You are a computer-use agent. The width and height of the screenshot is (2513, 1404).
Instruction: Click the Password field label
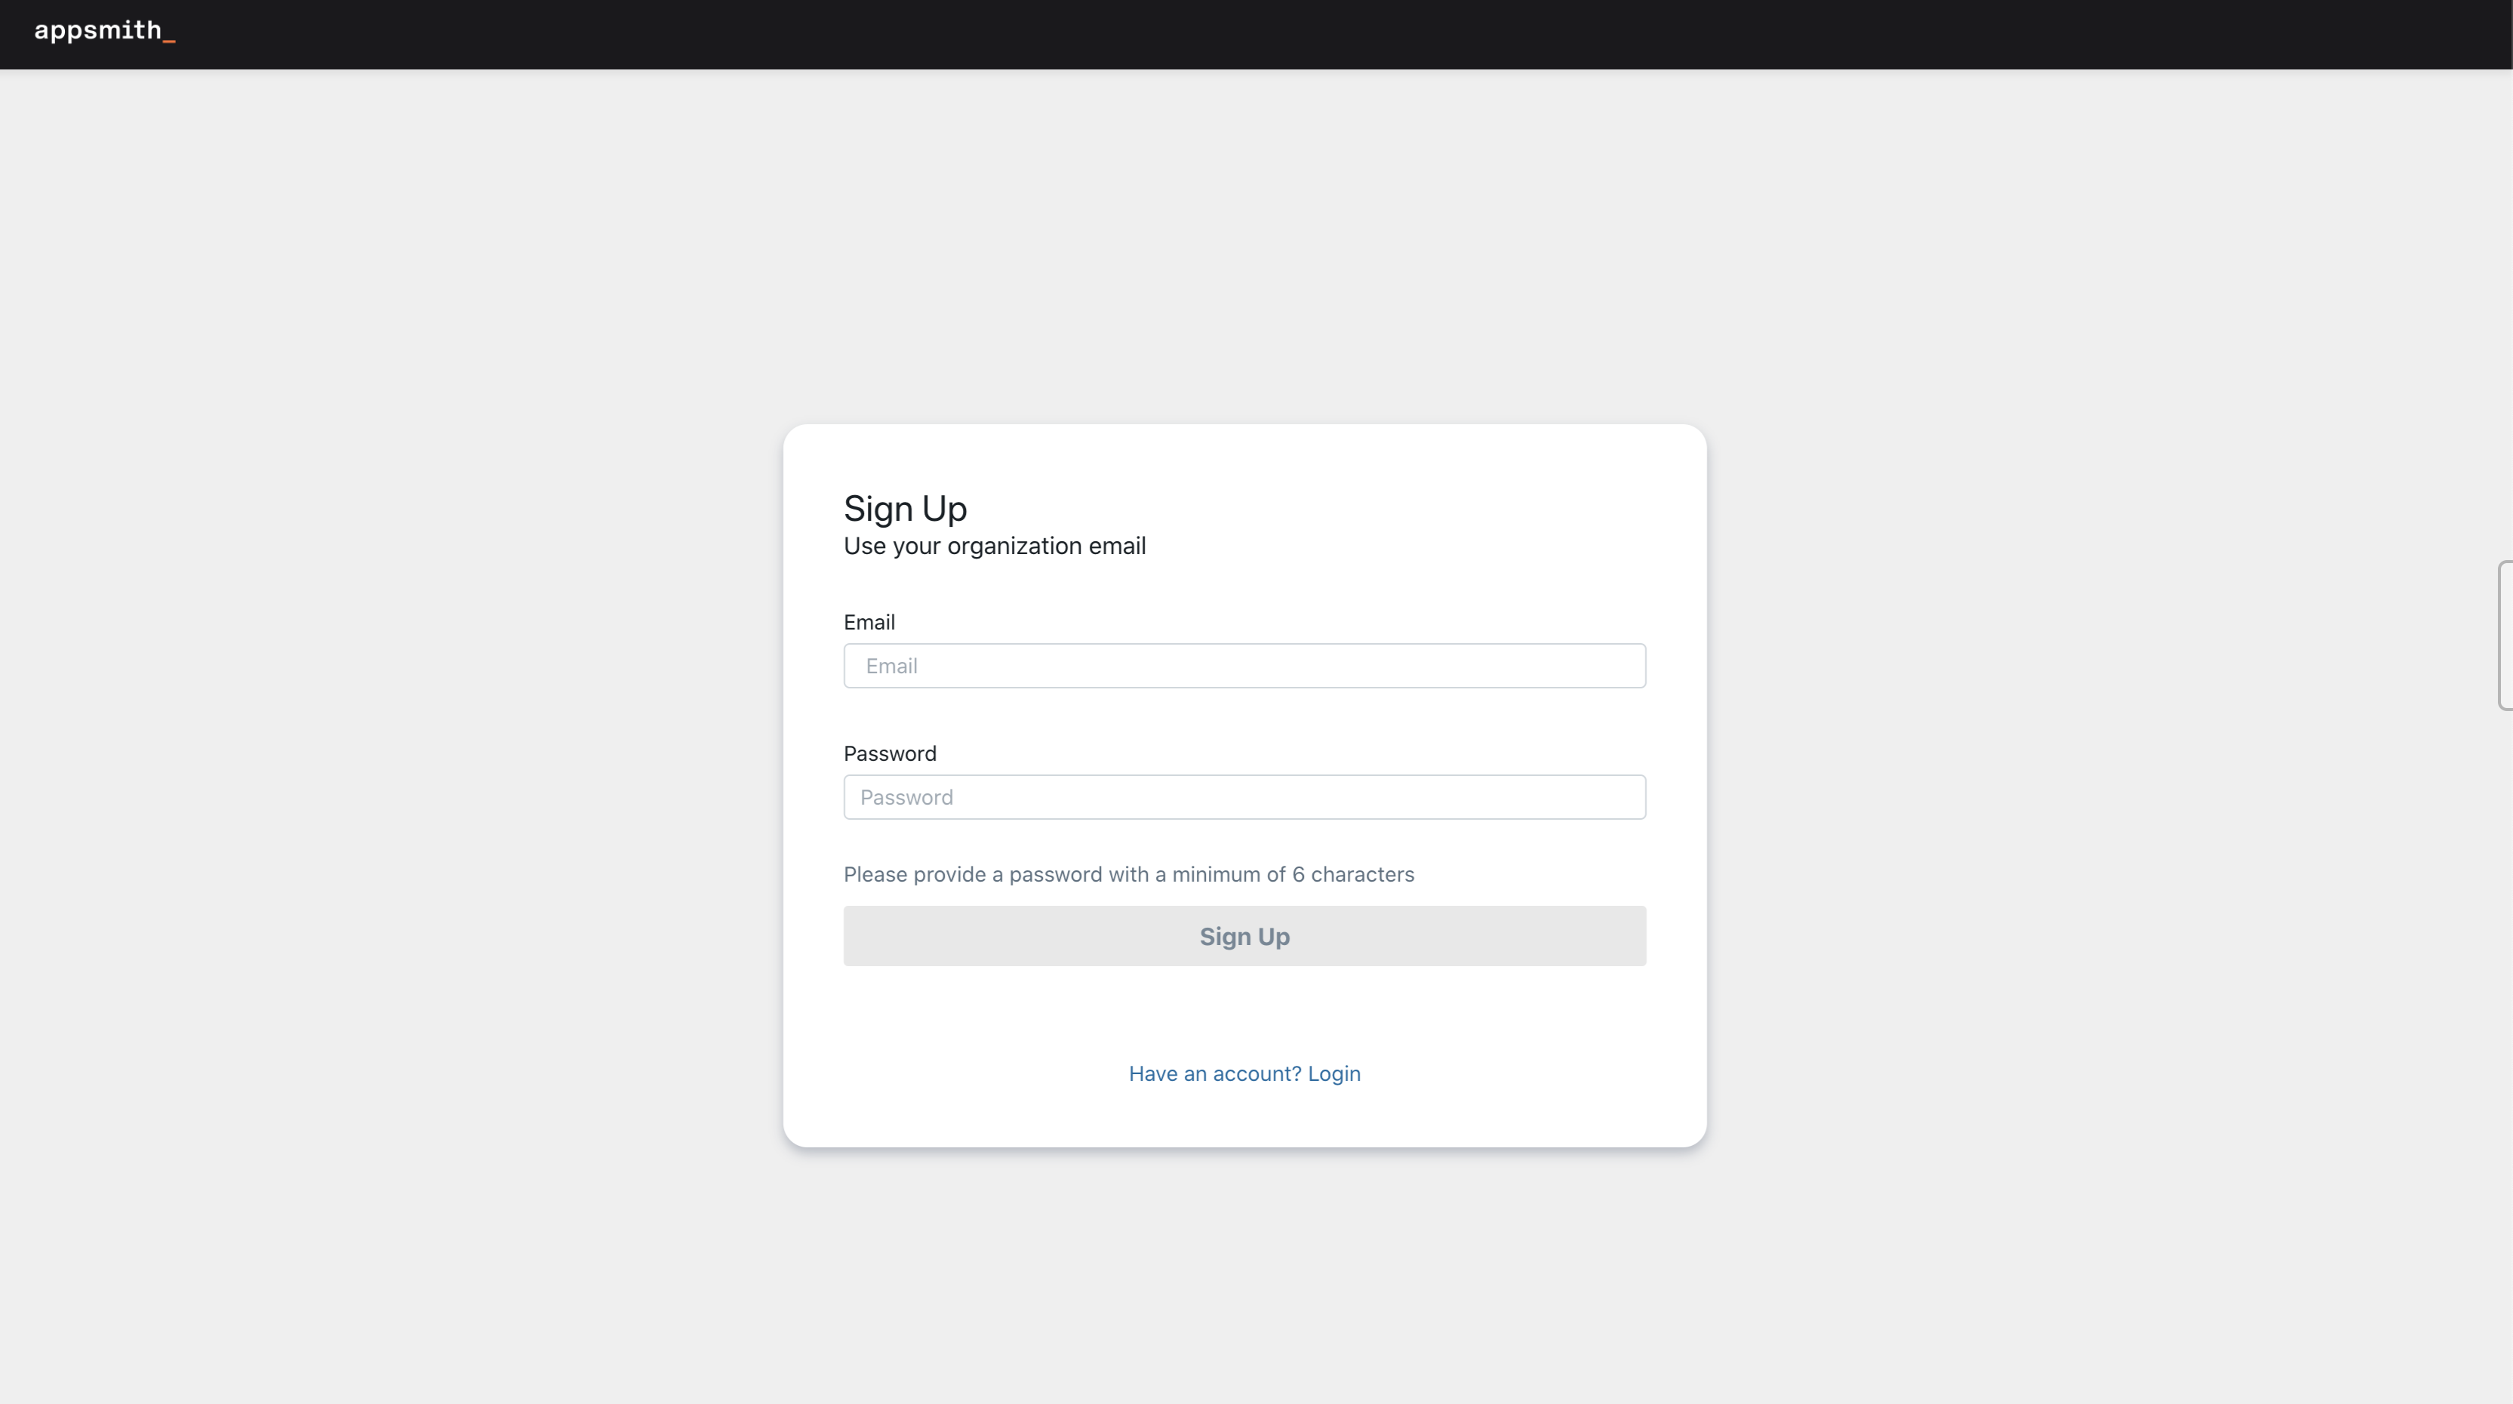[x=889, y=753]
